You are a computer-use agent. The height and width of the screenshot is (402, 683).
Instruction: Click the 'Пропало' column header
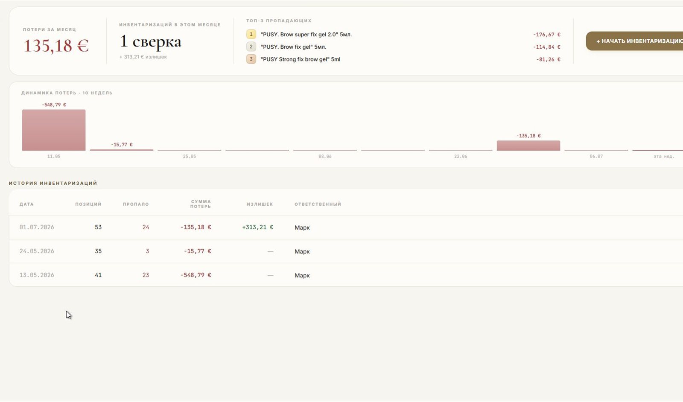(x=136, y=204)
